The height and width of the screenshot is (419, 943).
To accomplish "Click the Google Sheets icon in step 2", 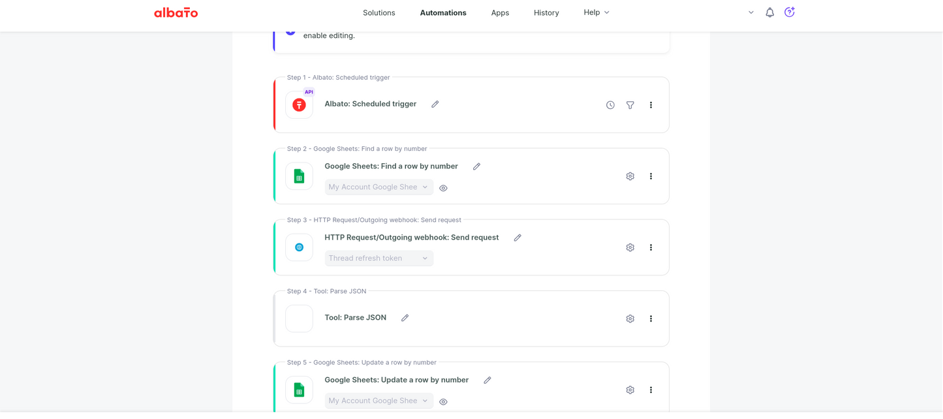I will 299,176.
